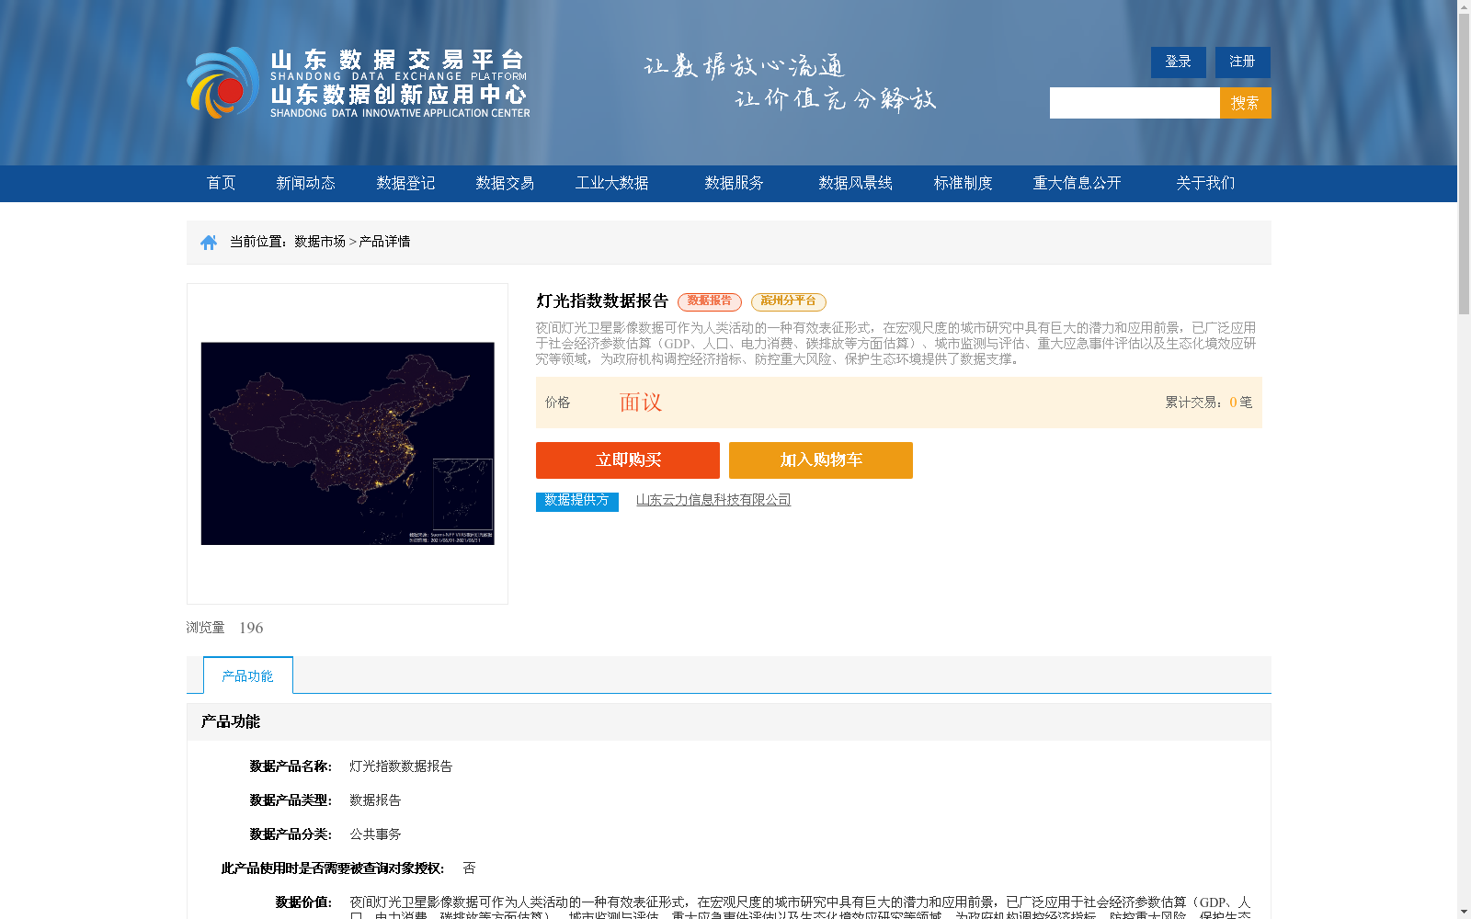Image resolution: width=1471 pixels, height=919 pixels.
Task: Click the home icon in breadcrumb bar
Action: [209, 243]
